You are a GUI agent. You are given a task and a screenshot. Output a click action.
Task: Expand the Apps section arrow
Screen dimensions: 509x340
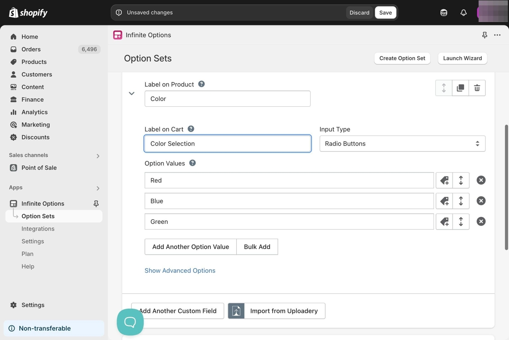(x=98, y=188)
